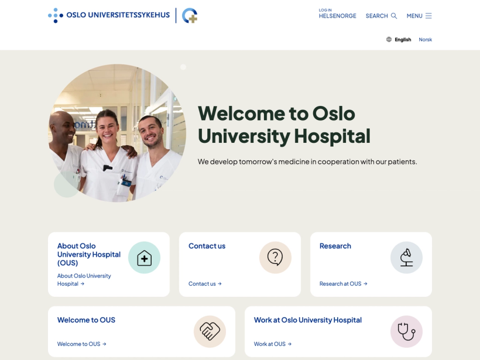The image size is (480, 360).
Task: Open About Oslo University Hospital (OUS) card title
Action: pos(89,255)
